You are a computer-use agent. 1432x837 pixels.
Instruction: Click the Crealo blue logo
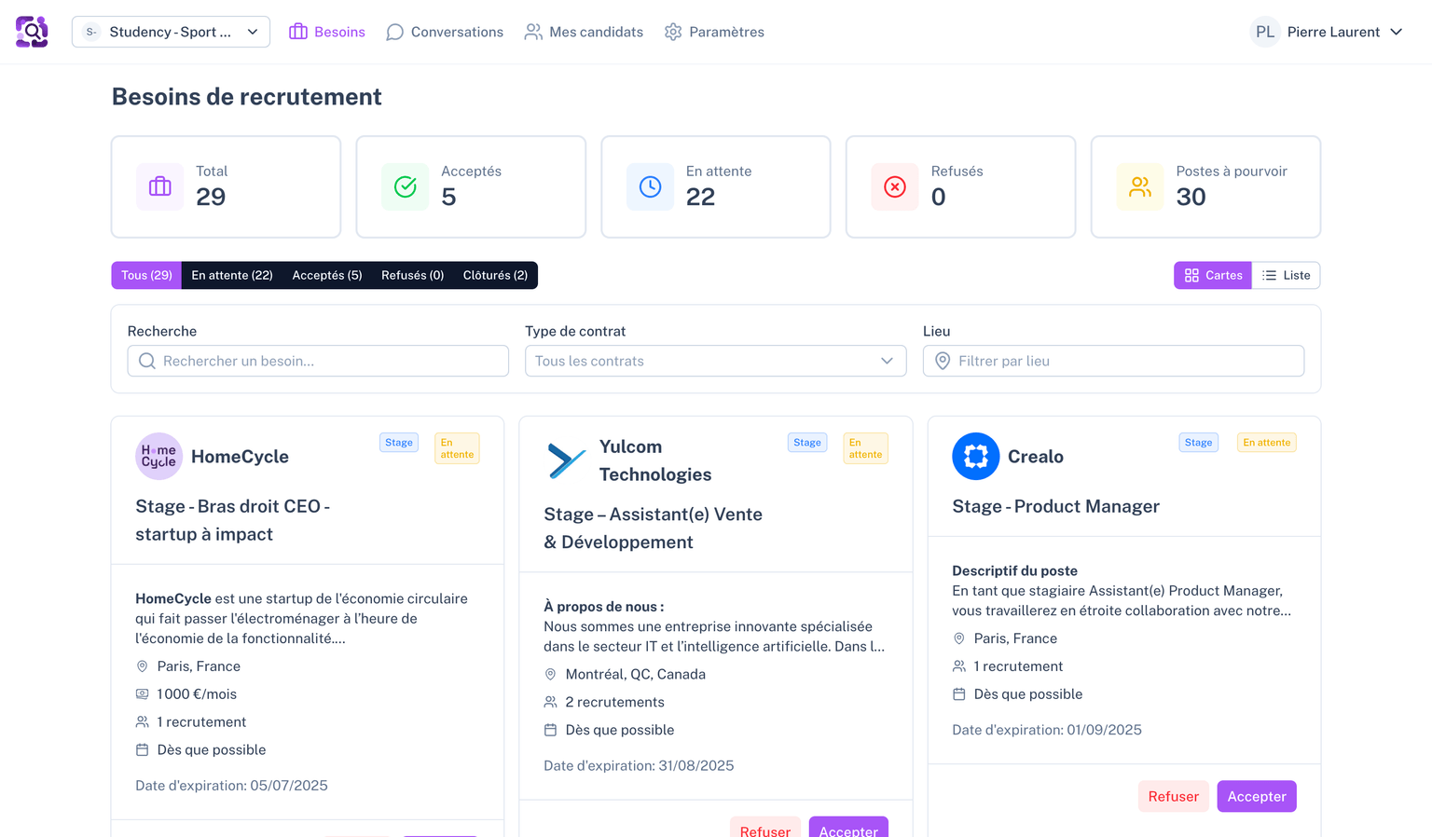click(975, 457)
